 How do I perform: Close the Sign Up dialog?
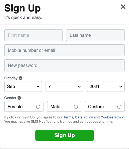point(123,7)
